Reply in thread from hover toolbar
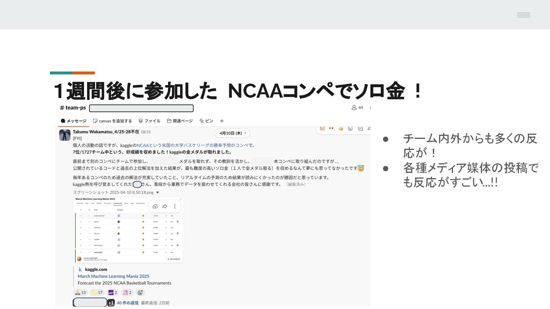550x309 pixels. point(360,129)
